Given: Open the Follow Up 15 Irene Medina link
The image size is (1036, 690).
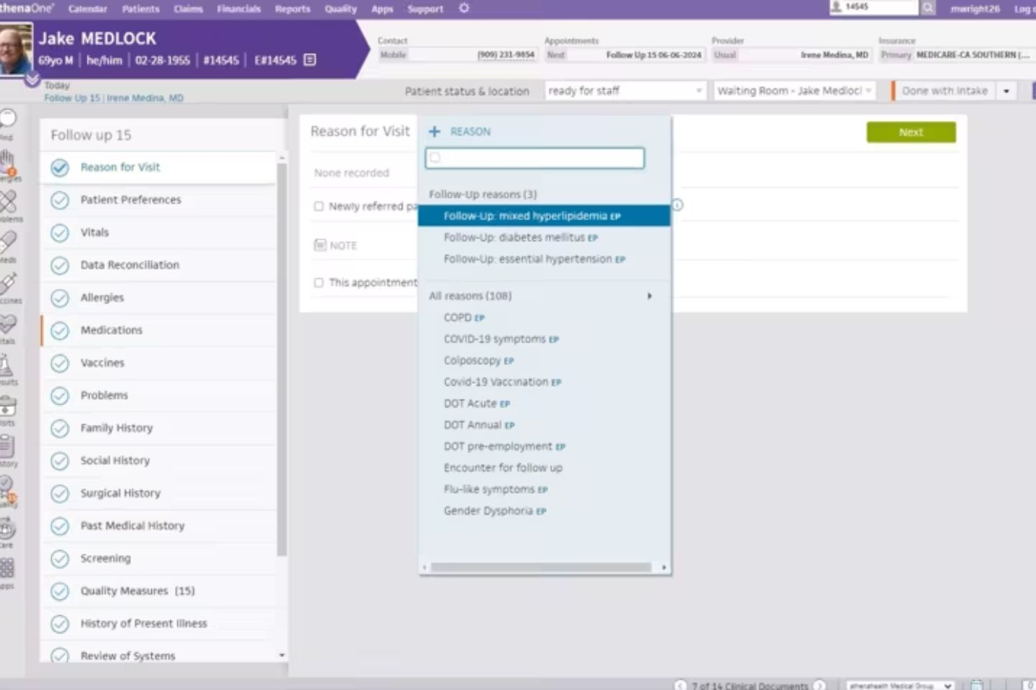Looking at the screenshot, I should point(114,98).
